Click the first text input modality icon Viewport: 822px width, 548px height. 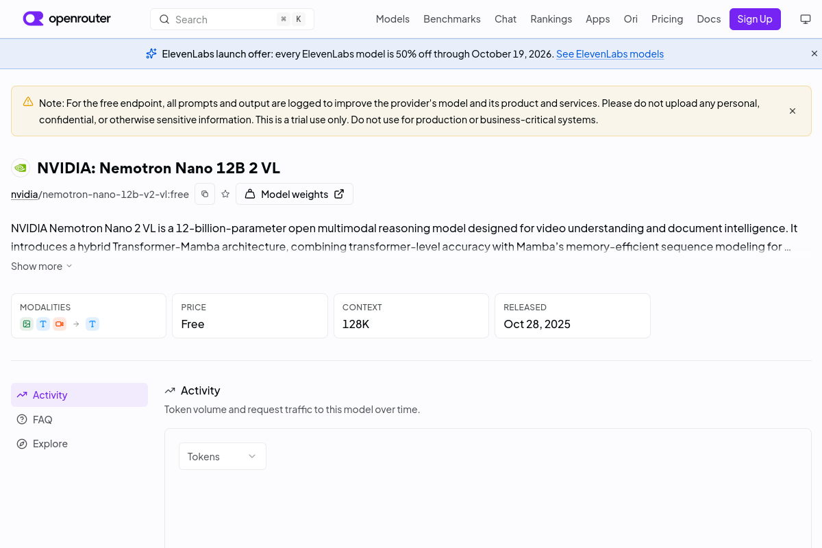click(x=43, y=324)
